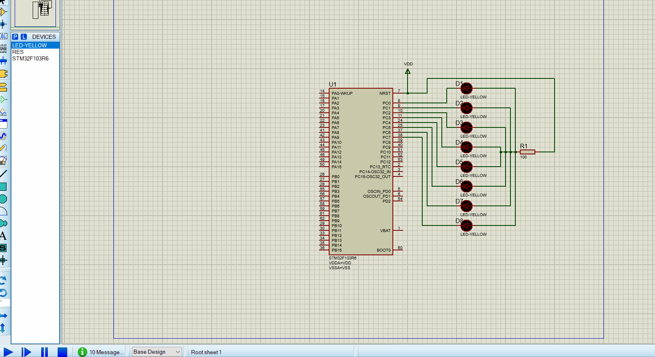This screenshot has height=357, width=655.
Task: Select resistor R1 on the schematic
Action: coord(528,152)
